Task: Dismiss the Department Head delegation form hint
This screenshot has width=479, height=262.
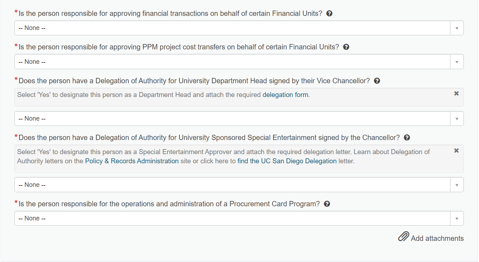Action: (456, 93)
